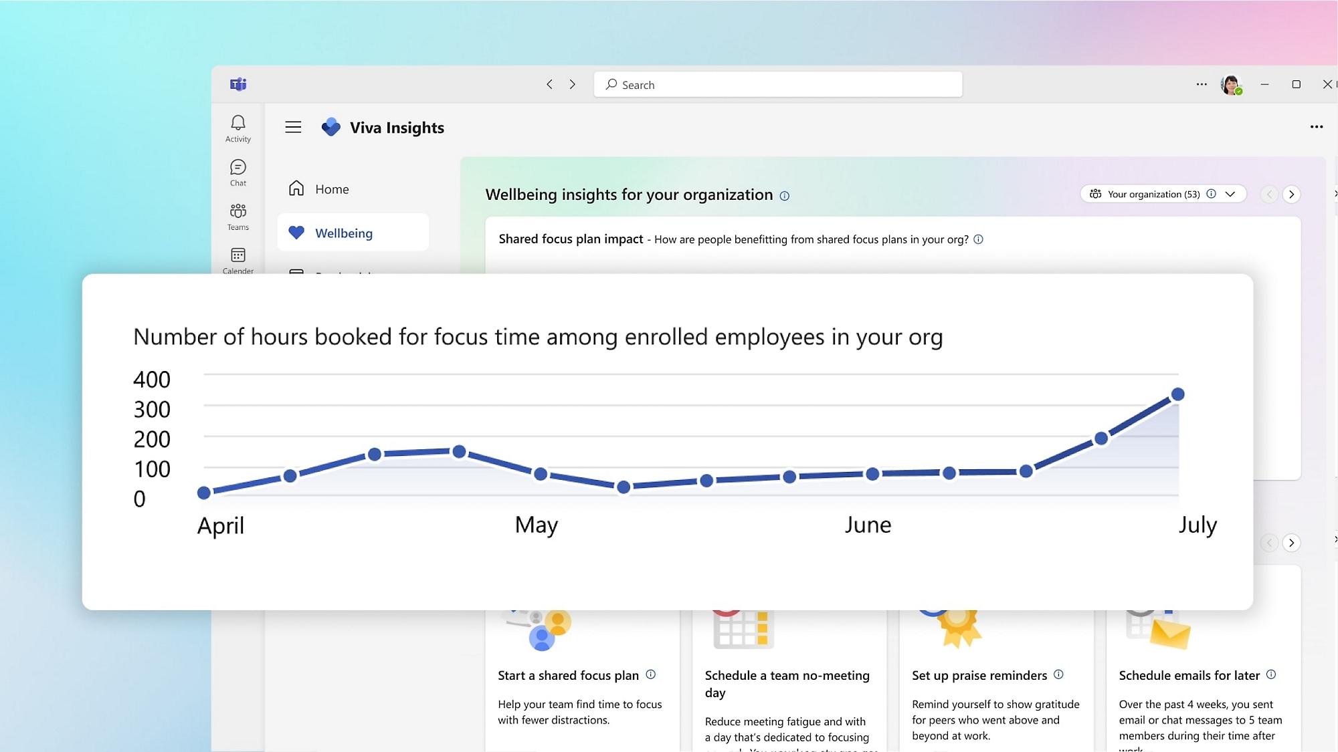Expand Your organization dropdown filter

click(x=1232, y=194)
